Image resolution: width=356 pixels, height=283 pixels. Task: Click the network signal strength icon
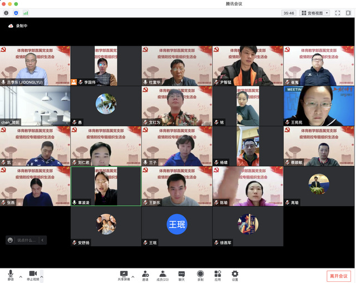click(26, 13)
